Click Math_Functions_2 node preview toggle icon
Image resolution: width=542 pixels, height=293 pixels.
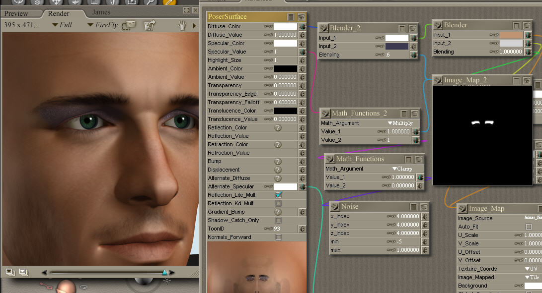click(x=414, y=114)
